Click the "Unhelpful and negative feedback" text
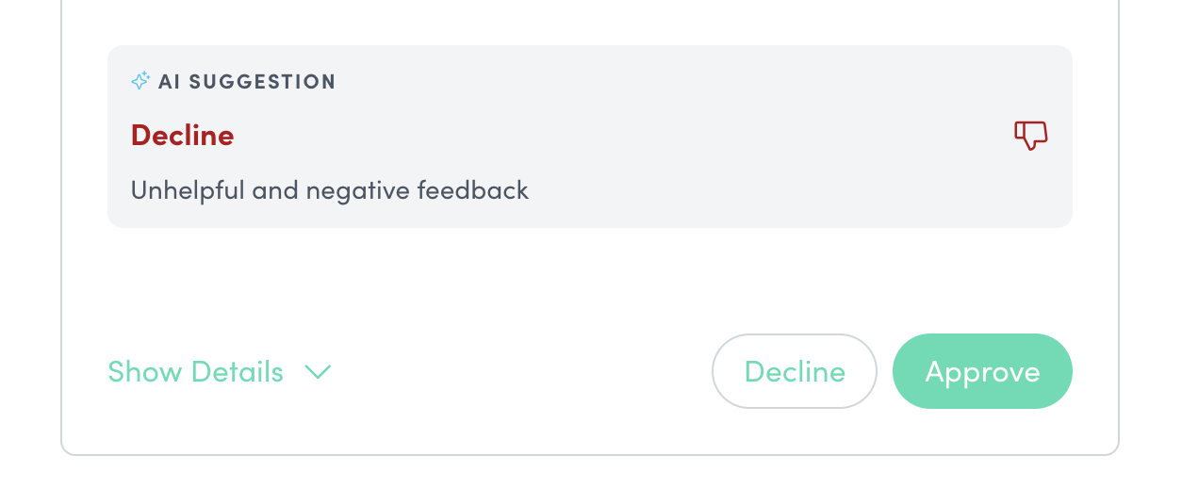Screen dimensions: 1182x488 click(329, 190)
